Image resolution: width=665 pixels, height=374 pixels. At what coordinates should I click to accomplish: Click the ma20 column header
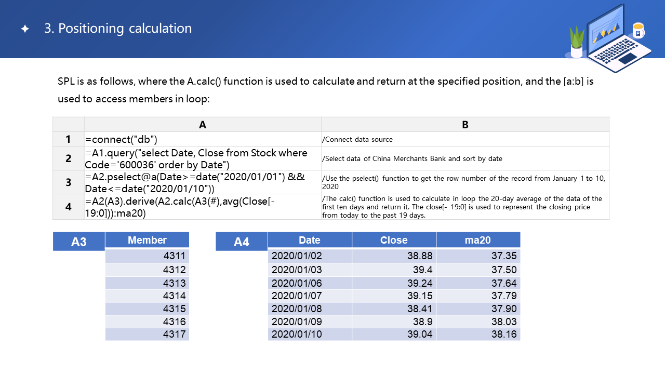478,240
